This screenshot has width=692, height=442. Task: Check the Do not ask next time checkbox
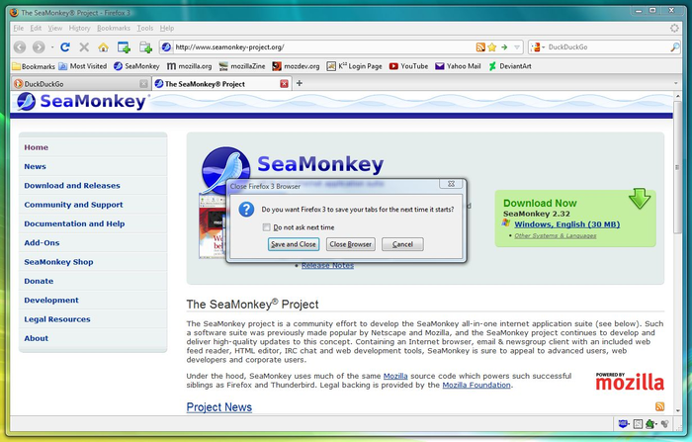coord(266,227)
